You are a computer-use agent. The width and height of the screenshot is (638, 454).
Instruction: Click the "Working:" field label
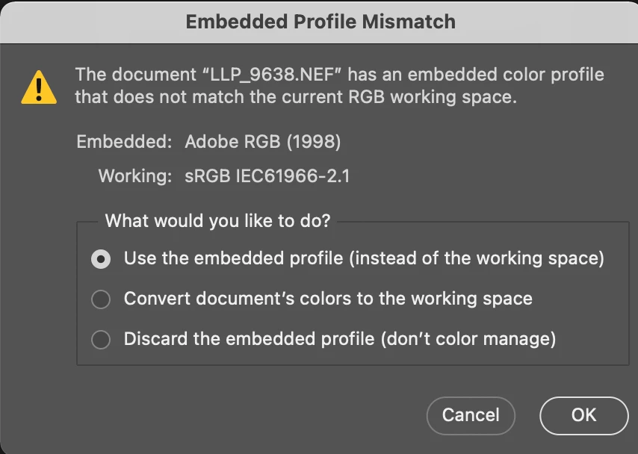136,177
